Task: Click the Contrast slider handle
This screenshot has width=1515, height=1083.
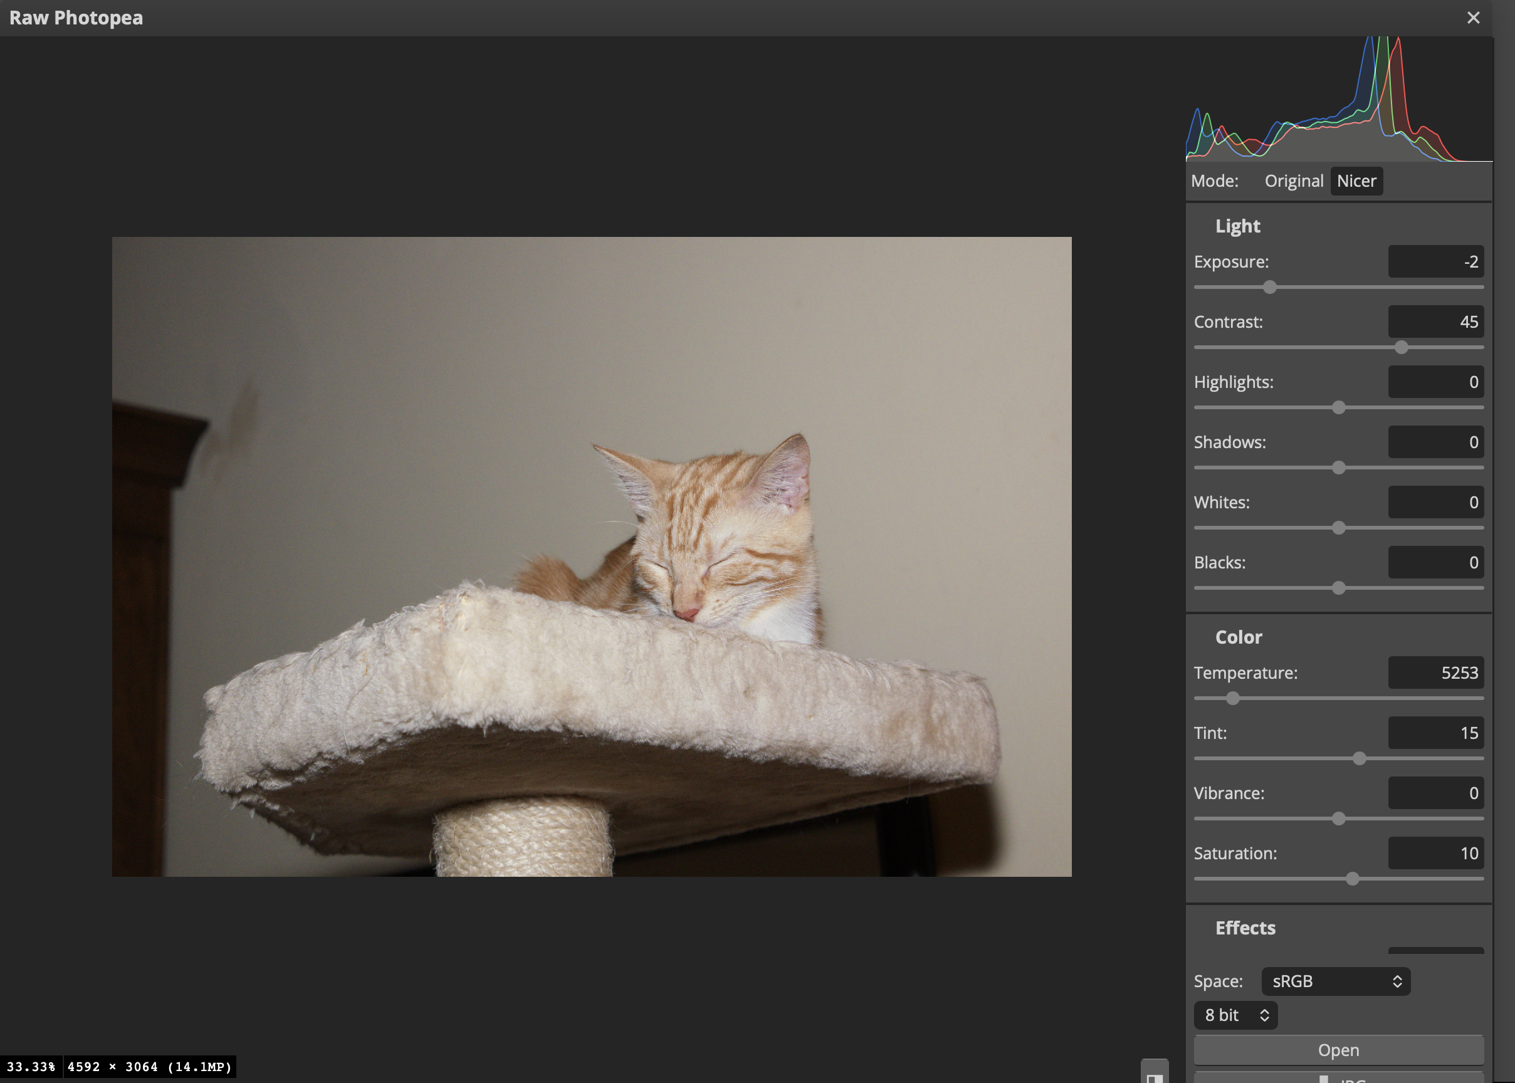Action: point(1401,347)
